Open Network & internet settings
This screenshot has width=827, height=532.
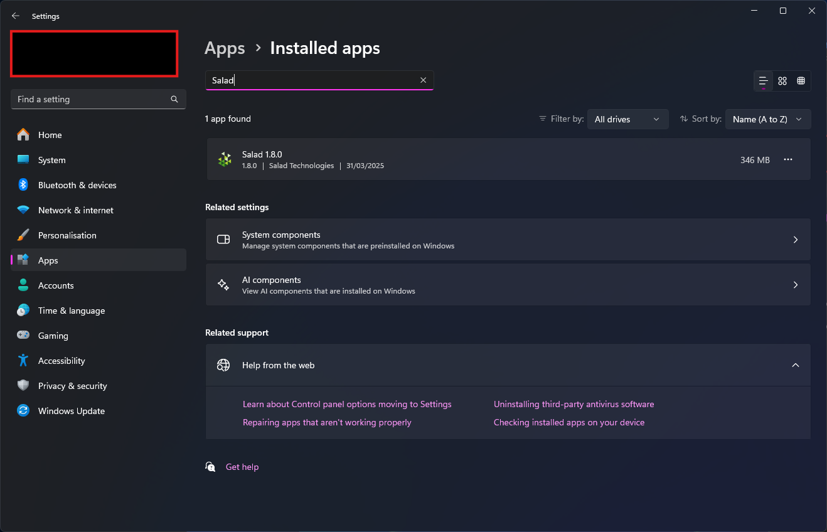(x=99, y=210)
